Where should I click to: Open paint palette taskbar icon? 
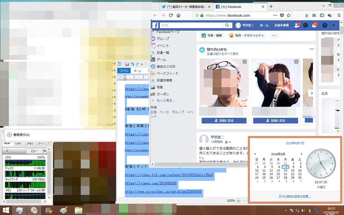pos(64,210)
